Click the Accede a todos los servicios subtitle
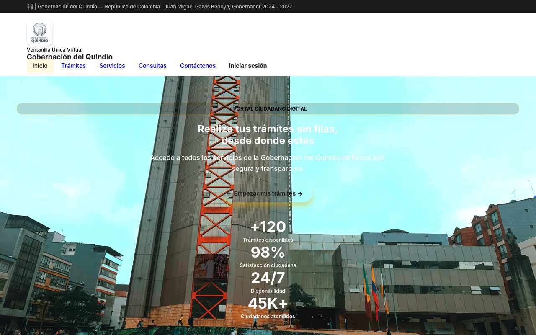The width and height of the screenshot is (536, 335). point(268,163)
